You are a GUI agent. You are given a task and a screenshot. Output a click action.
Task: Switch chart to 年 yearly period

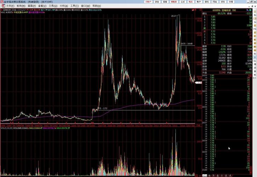point(255,75)
